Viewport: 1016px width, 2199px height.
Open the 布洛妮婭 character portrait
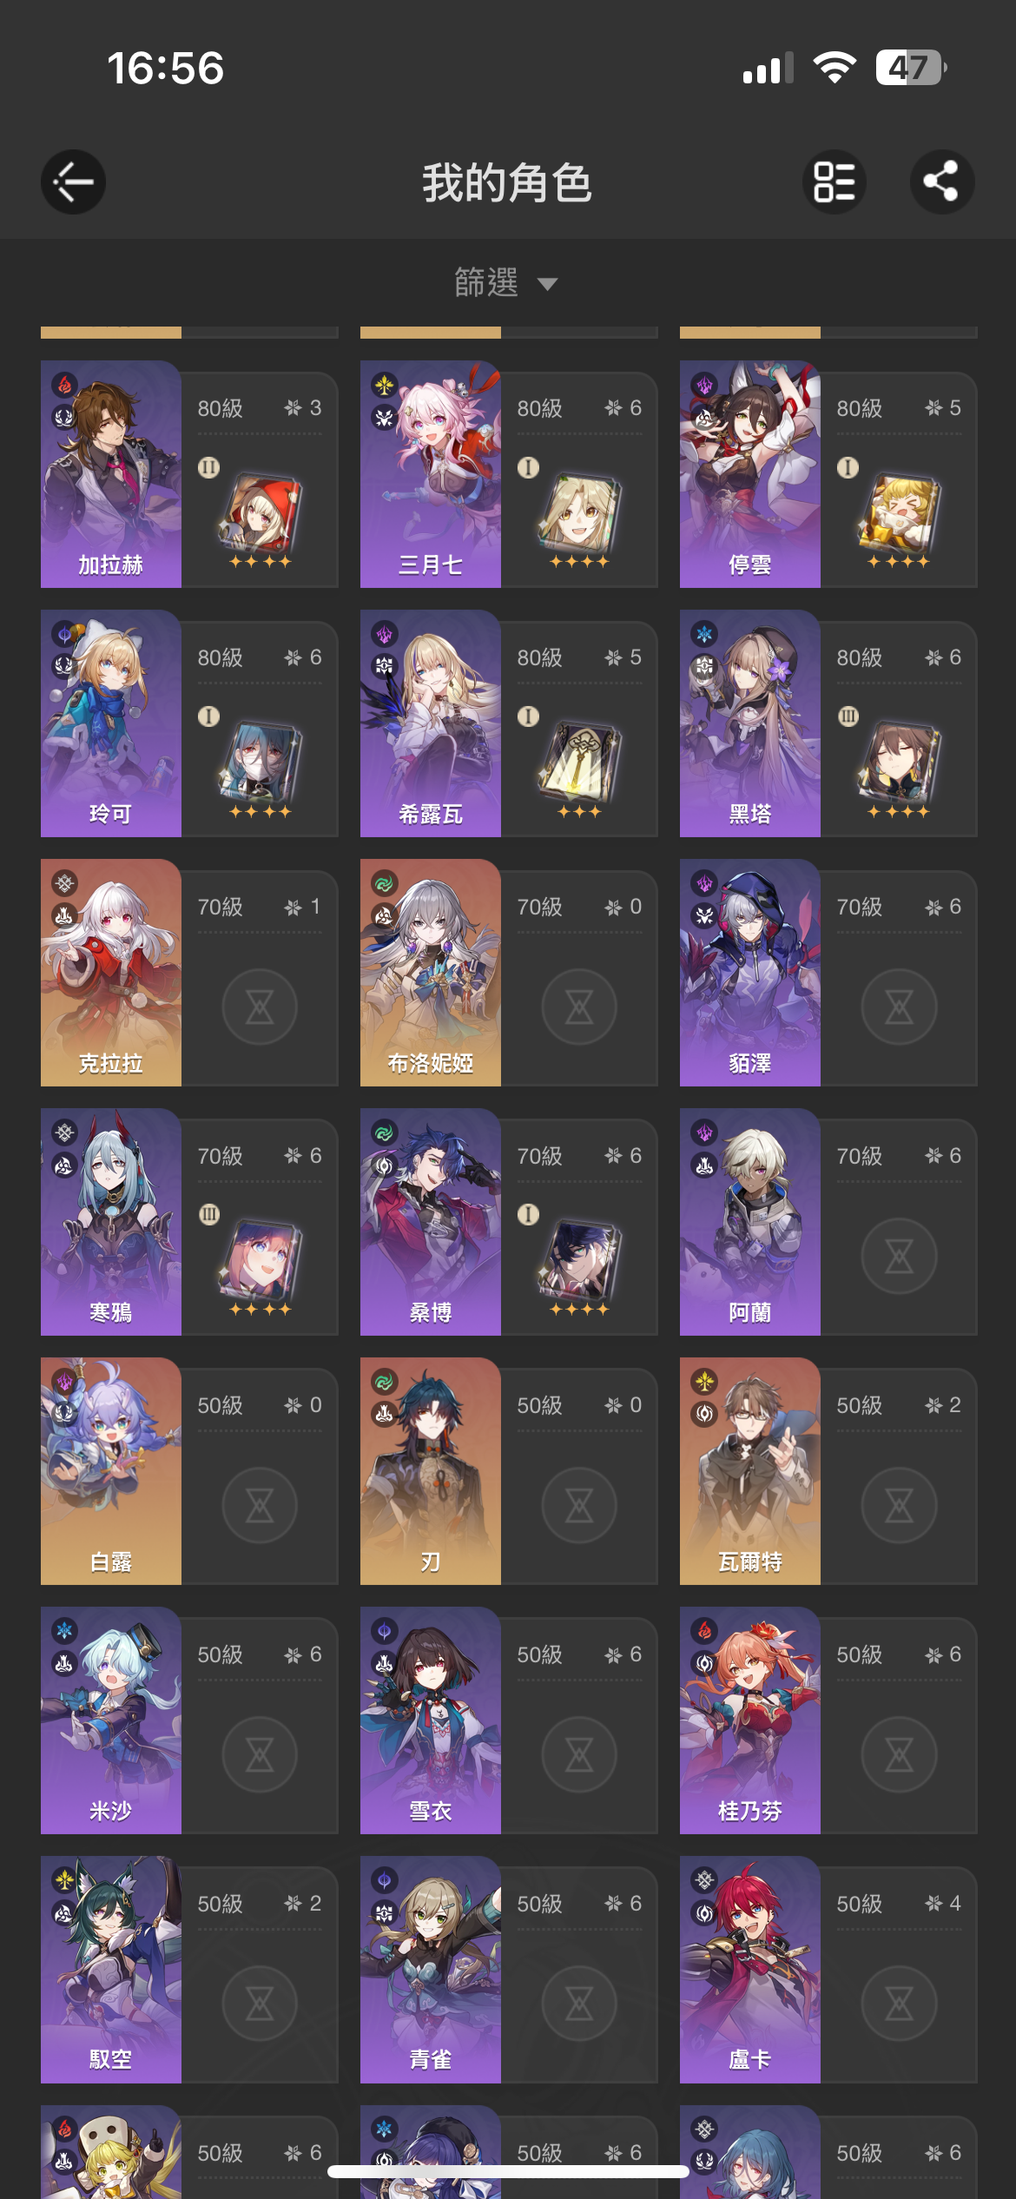431,973
